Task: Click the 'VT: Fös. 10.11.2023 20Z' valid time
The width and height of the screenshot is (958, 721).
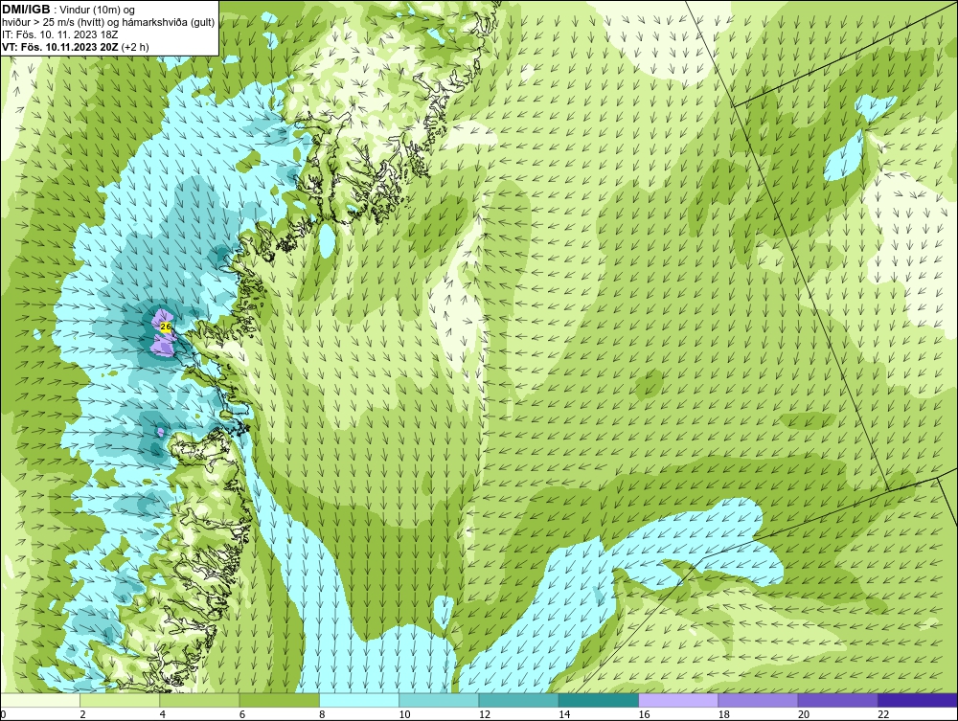Action: pyautogui.click(x=60, y=46)
